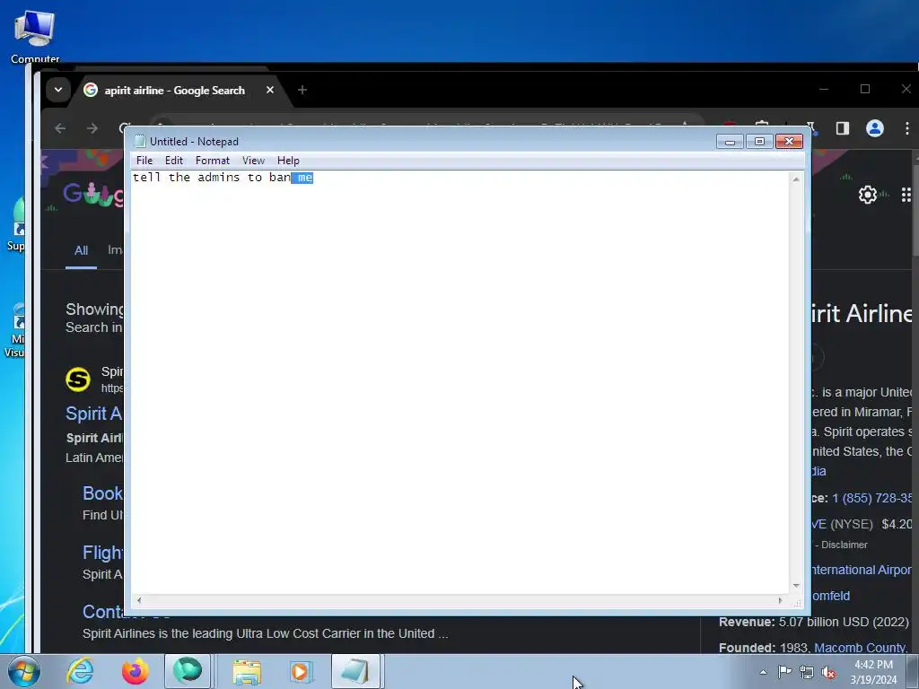Click the Disclaimer link in knowledge panel
Viewport: 919px width, 689px height.
pos(844,545)
